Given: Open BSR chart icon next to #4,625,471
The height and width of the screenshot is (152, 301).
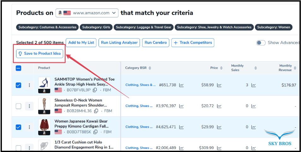Looking at the screenshot, I should click(x=181, y=127).
